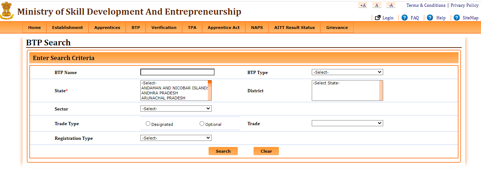Expand the Registration Type dropdown
This screenshot has height=177, width=481.
[176, 138]
